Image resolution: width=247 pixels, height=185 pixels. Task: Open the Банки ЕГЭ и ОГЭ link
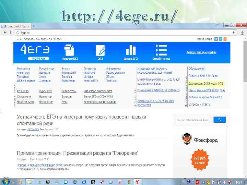pyautogui.click(x=98, y=97)
